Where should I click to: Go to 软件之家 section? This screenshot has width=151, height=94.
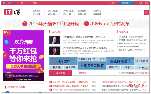pyautogui.click(x=36, y=14)
